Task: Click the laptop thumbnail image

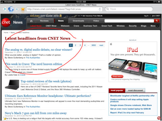Action: [x=12, y=85]
